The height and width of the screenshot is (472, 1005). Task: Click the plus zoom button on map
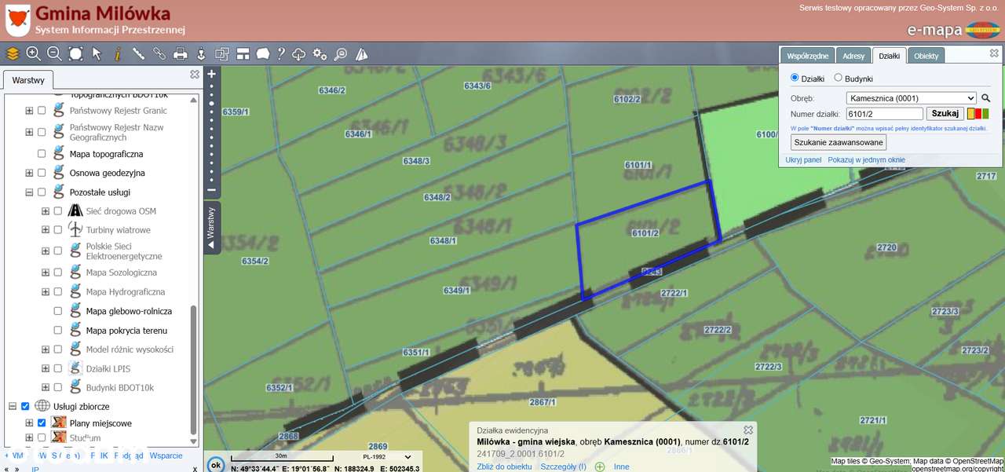pos(211,74)
